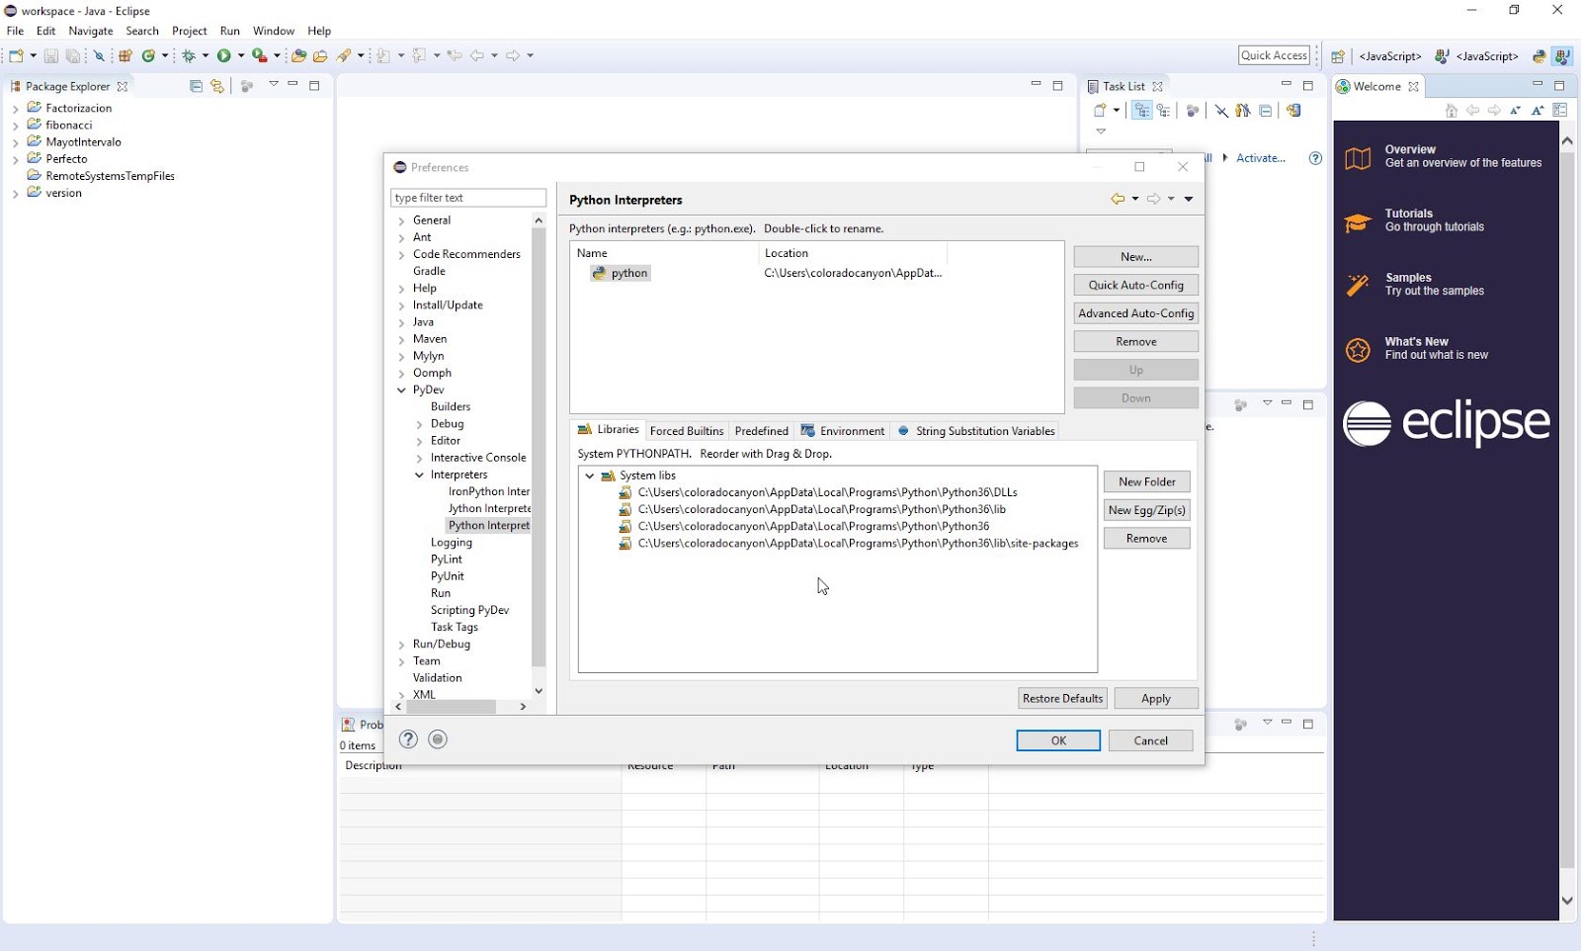Open Preferences page view menu arrow

coord(1189,199)
